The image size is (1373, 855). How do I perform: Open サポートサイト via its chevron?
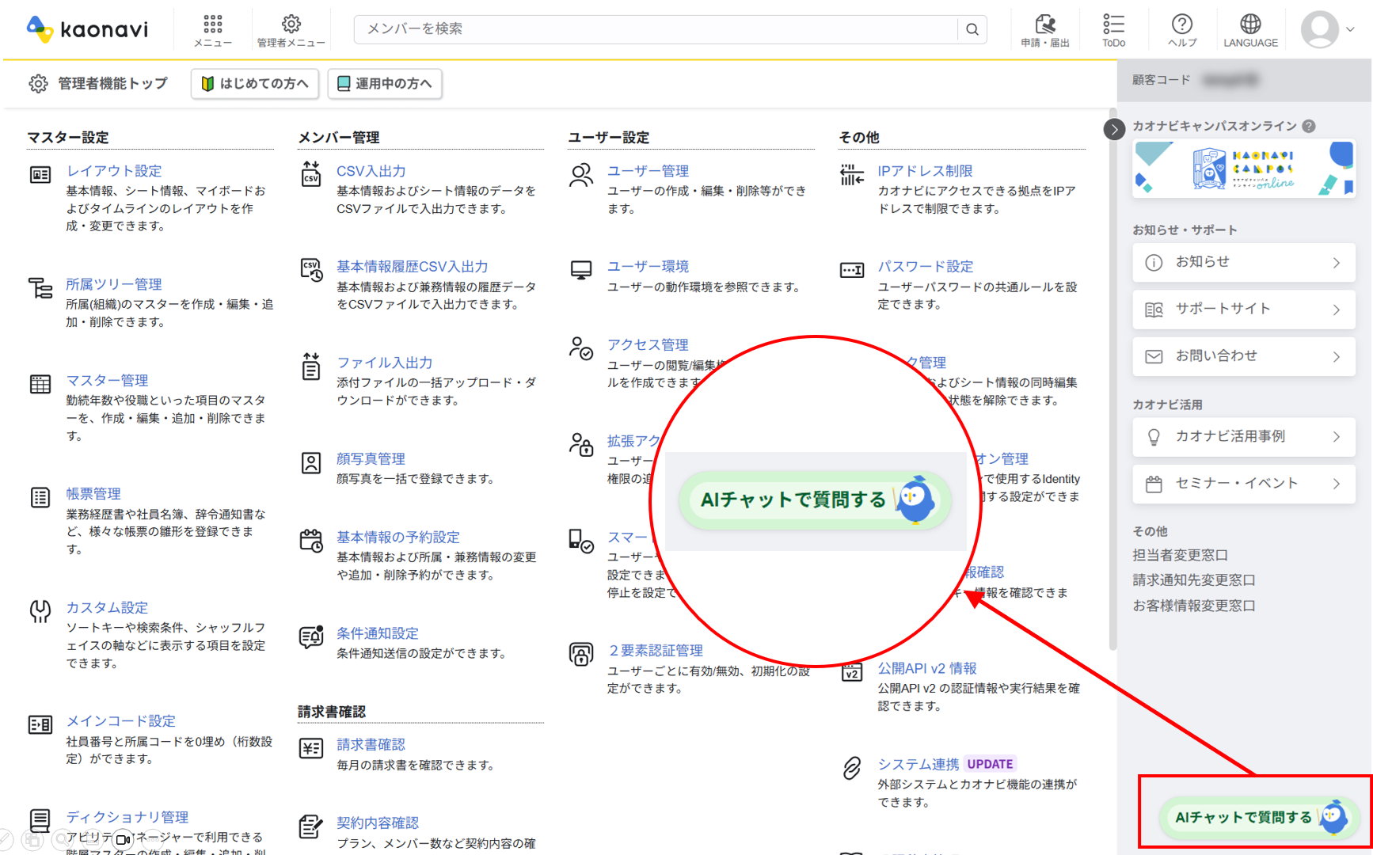(1337, 309)
